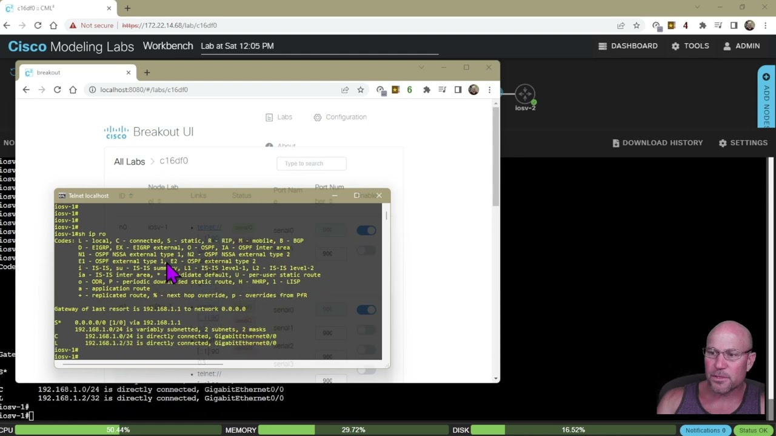
Task: Open Telnet localhost window system icon
Action: click(x=62, y=196)
